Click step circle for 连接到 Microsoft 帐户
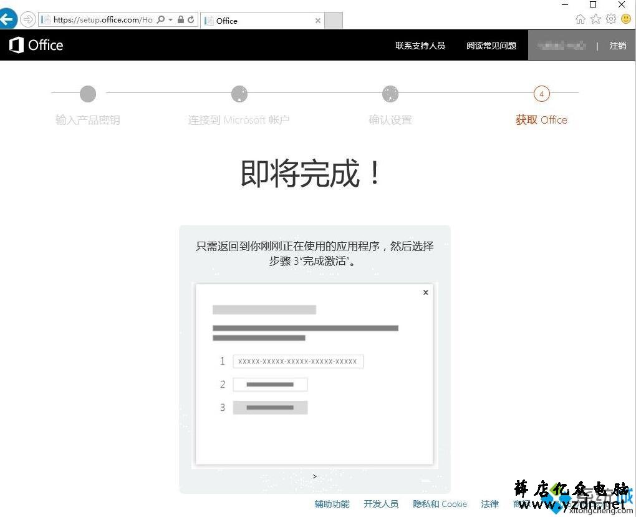 tap(239, 94)
